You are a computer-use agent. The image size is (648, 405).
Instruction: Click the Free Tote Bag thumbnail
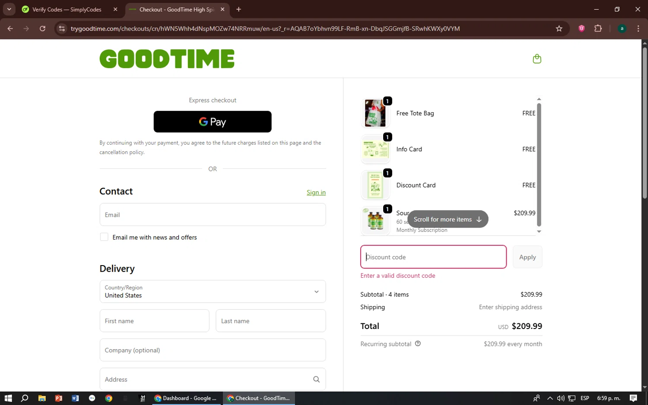pos(375,113)
